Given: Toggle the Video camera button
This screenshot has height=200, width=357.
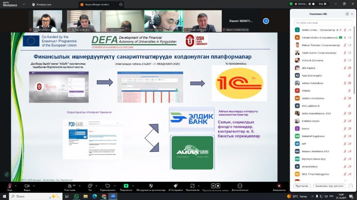Looking at the screenshot, I should pyautogui.click(x=26, y=186).
